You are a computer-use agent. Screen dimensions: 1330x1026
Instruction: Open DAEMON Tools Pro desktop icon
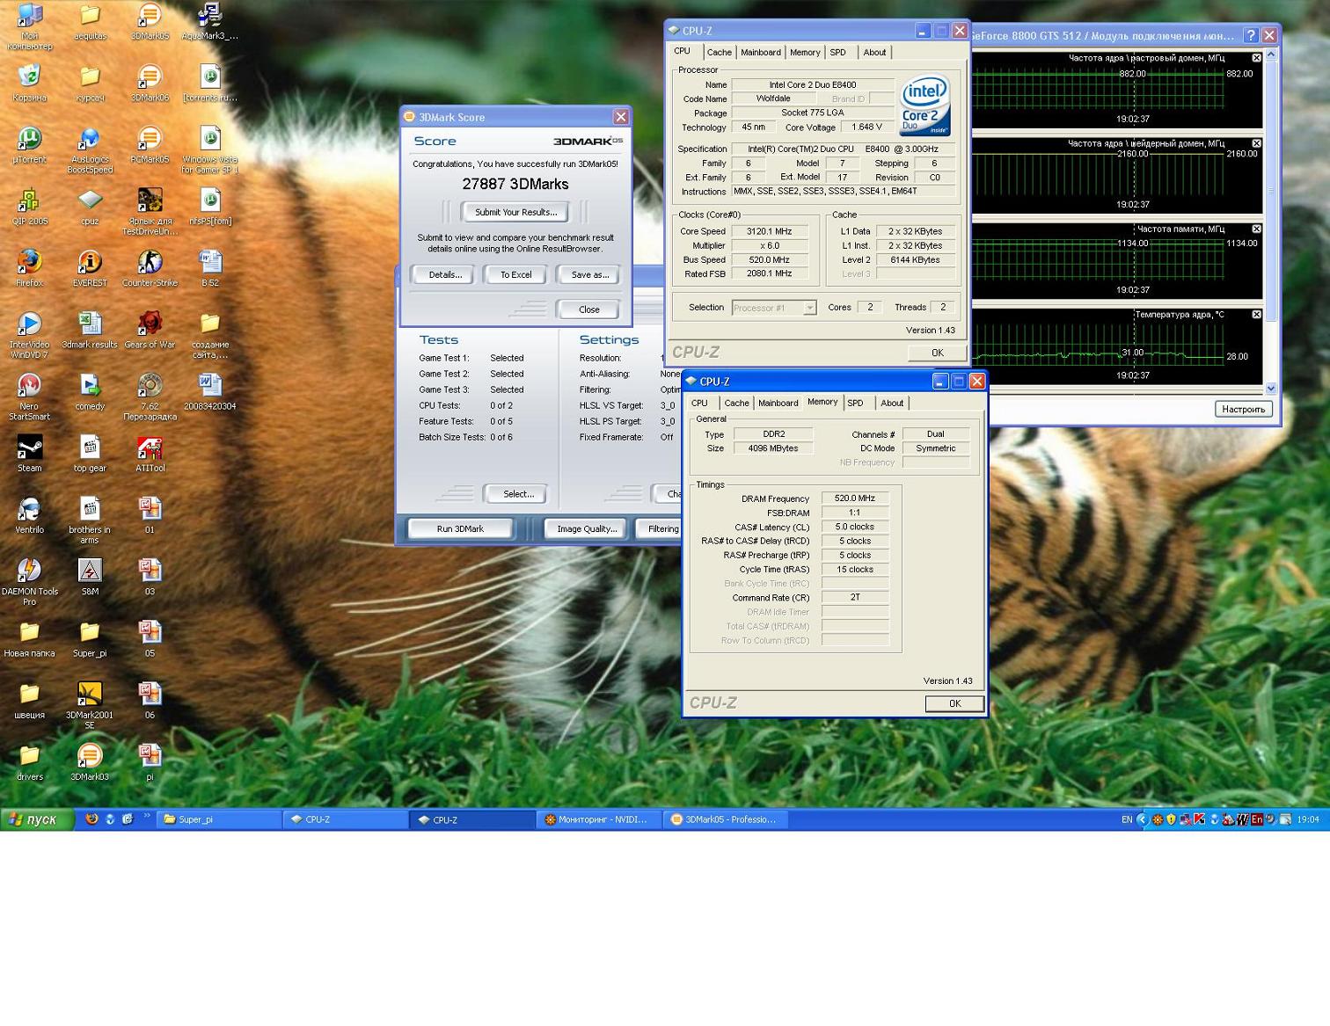point(29,581)
